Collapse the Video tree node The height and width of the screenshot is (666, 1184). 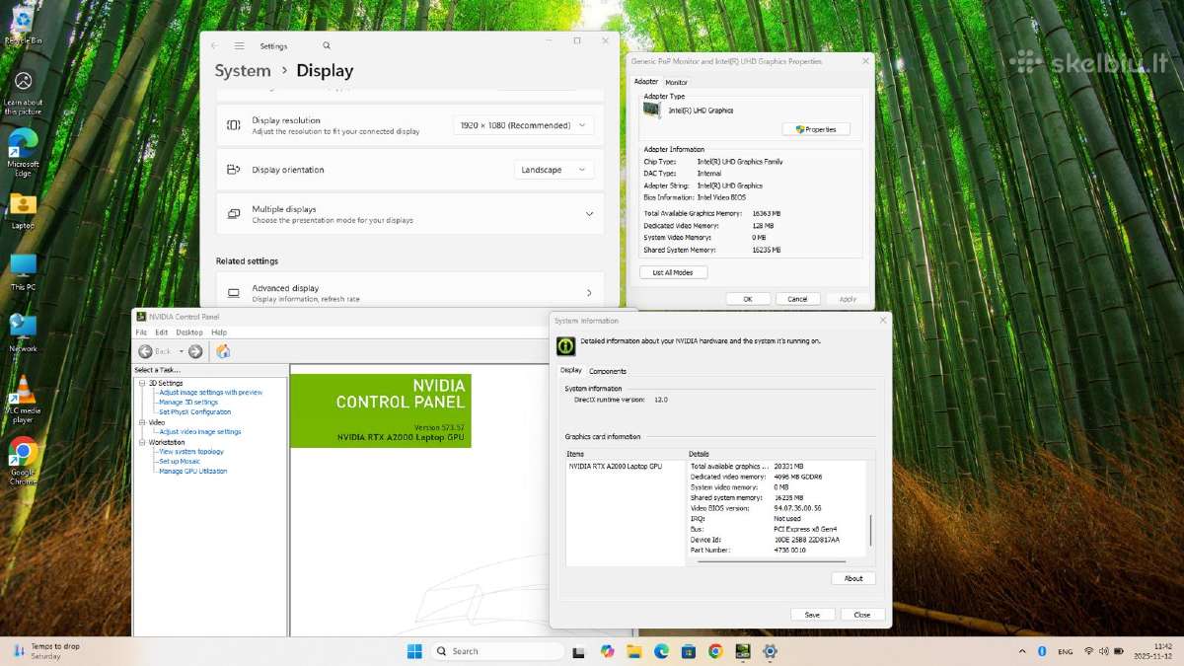coord(142,422)
